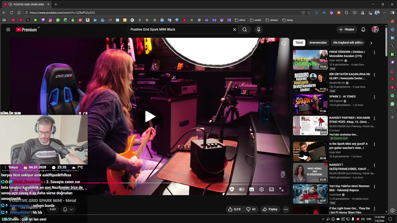Open the browser home page
The image size is (397, 223).
[x=19, y=13]
